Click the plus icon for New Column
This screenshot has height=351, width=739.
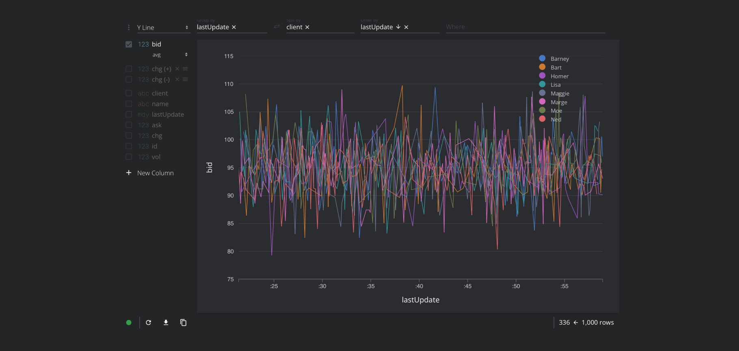(x=129, y=173)
